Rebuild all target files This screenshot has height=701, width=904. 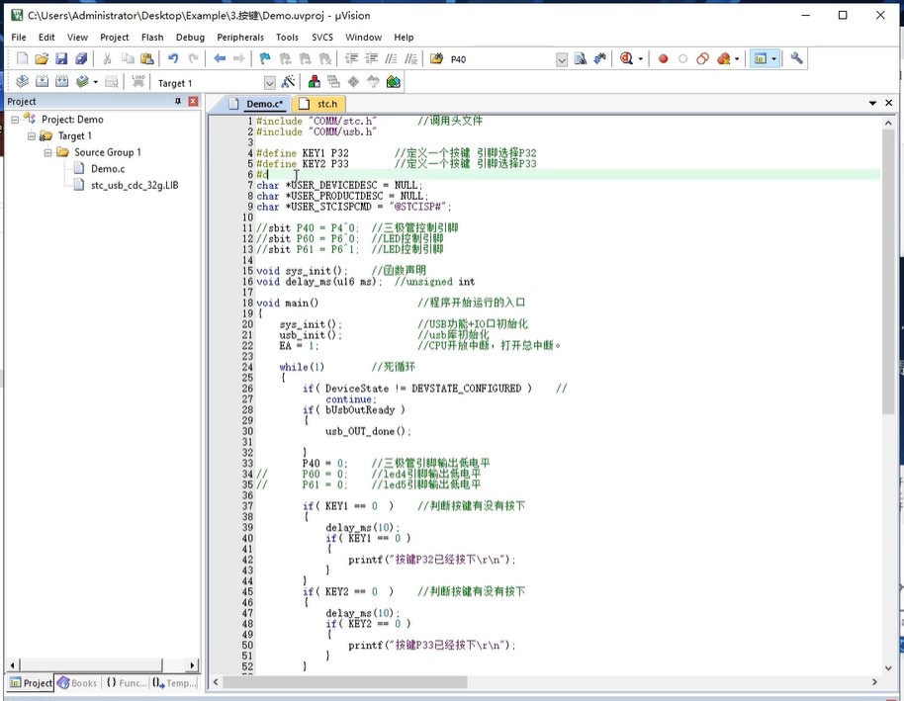click(61, 82)
